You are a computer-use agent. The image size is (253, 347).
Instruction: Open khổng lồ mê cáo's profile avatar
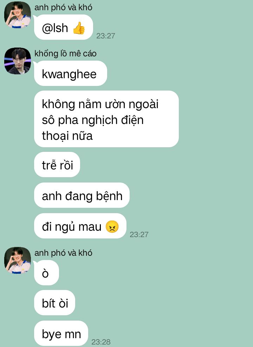coord(18,61)
